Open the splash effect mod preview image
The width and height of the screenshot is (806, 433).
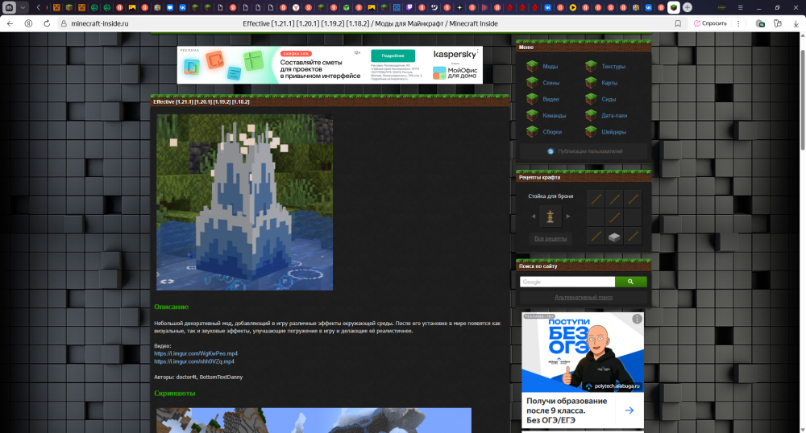pos(245,202)
